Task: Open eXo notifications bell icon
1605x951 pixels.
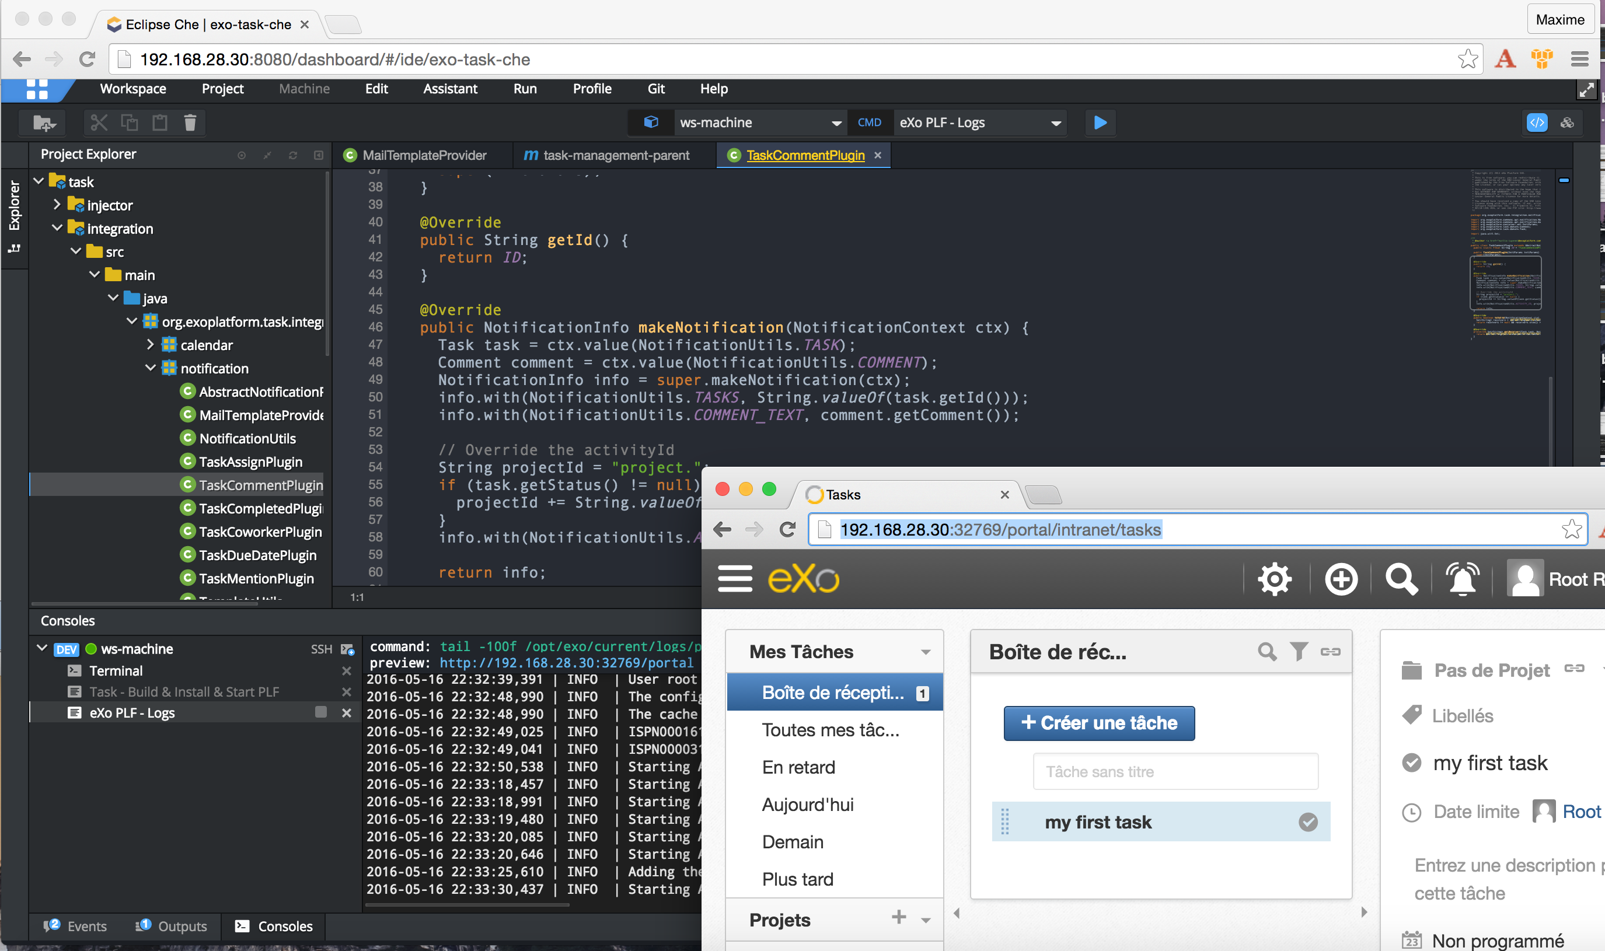Action: 1463,579
